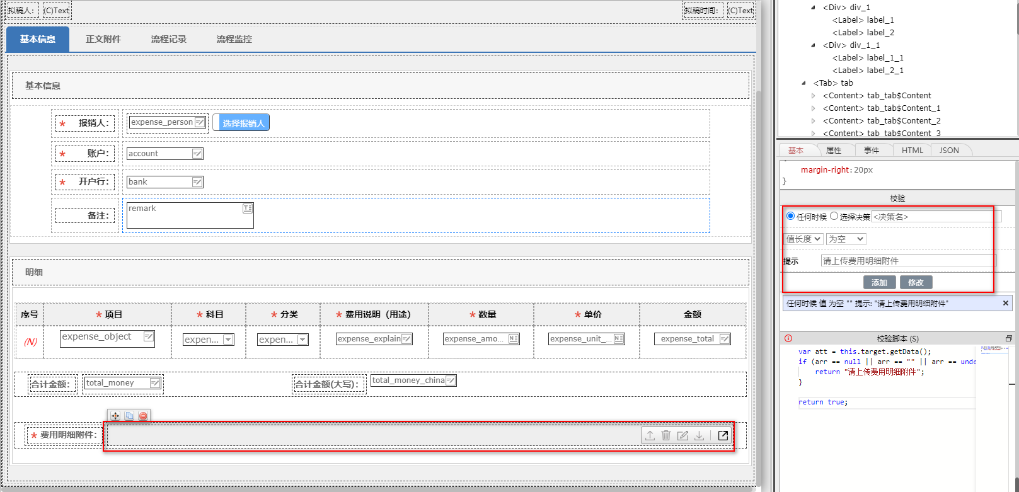1019x492 pixels.
Task: Select the 任何时候 radio button
Action: pyautogui.click(x=790, y=216)
